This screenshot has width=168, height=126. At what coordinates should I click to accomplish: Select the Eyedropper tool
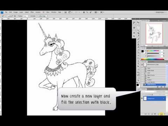[x=138, y=35]
